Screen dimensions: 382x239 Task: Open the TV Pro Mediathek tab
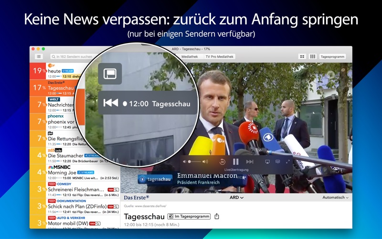[219, 56]
